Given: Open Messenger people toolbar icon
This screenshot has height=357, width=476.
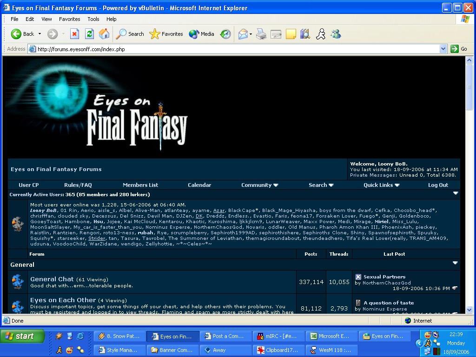Looking at the screenshot, I should [336, 34].
